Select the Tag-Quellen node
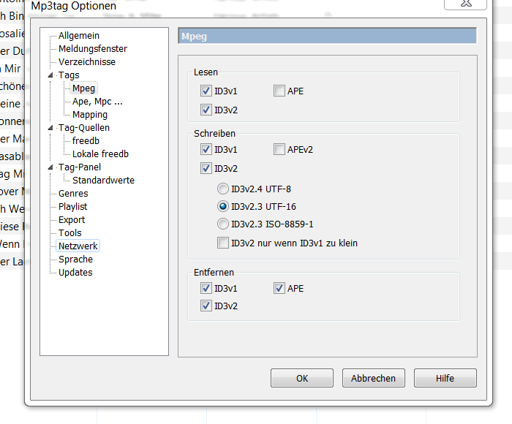 pyautogui.click(x=84, y=128)
